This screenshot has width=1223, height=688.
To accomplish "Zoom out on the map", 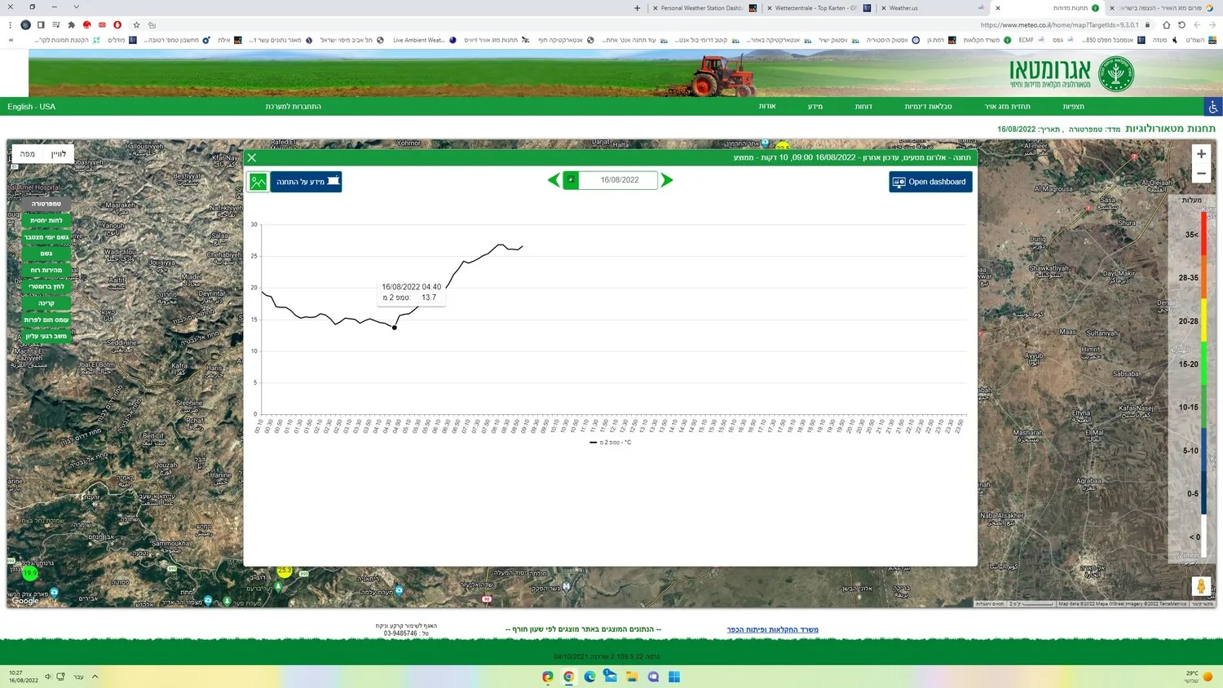I will [x=1200, y=174].
